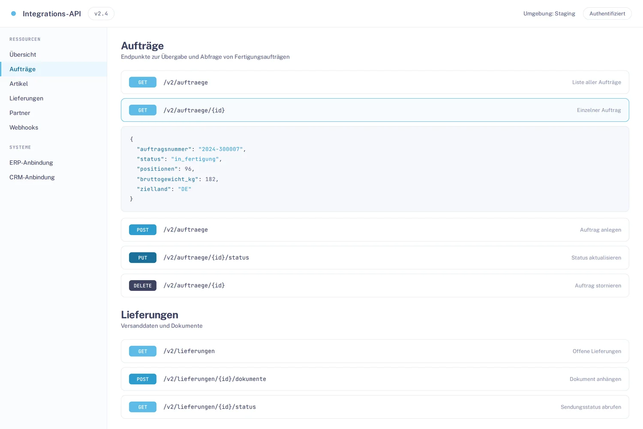Click the blue dot logo beside Integrations-API
643x429 pixels.
point(13,14)
